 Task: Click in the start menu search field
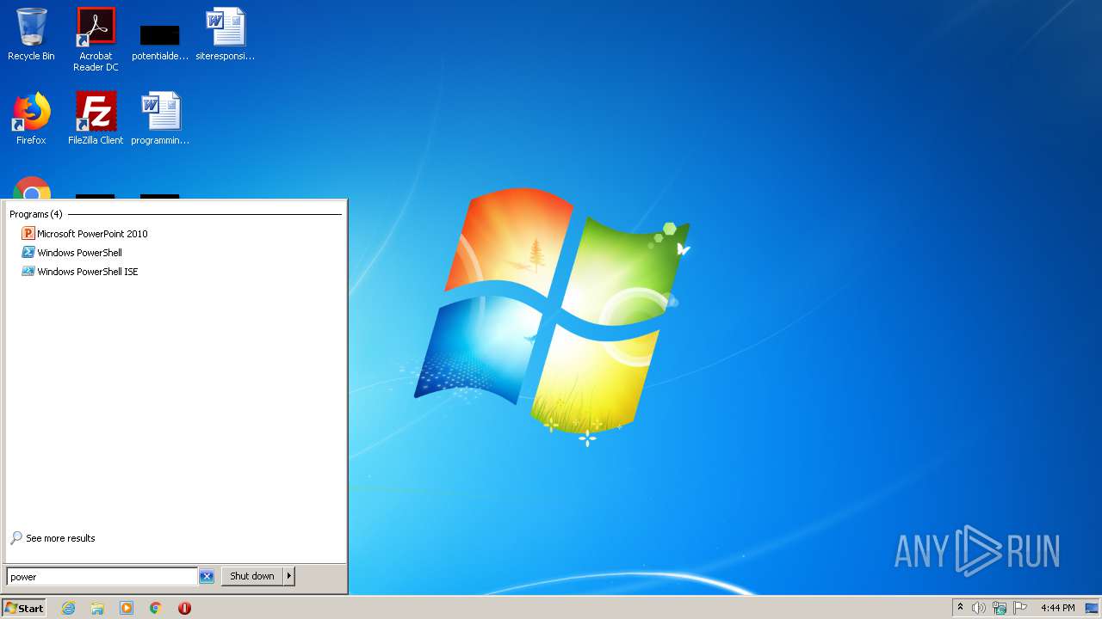pos(102,577)
